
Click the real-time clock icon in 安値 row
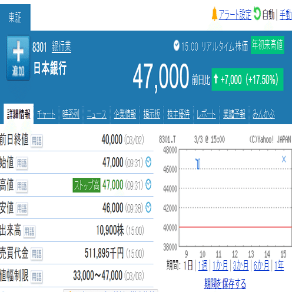pos(148,207)
